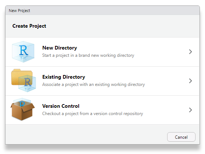Click 'Associate a project with an existing working directory'

94,84
